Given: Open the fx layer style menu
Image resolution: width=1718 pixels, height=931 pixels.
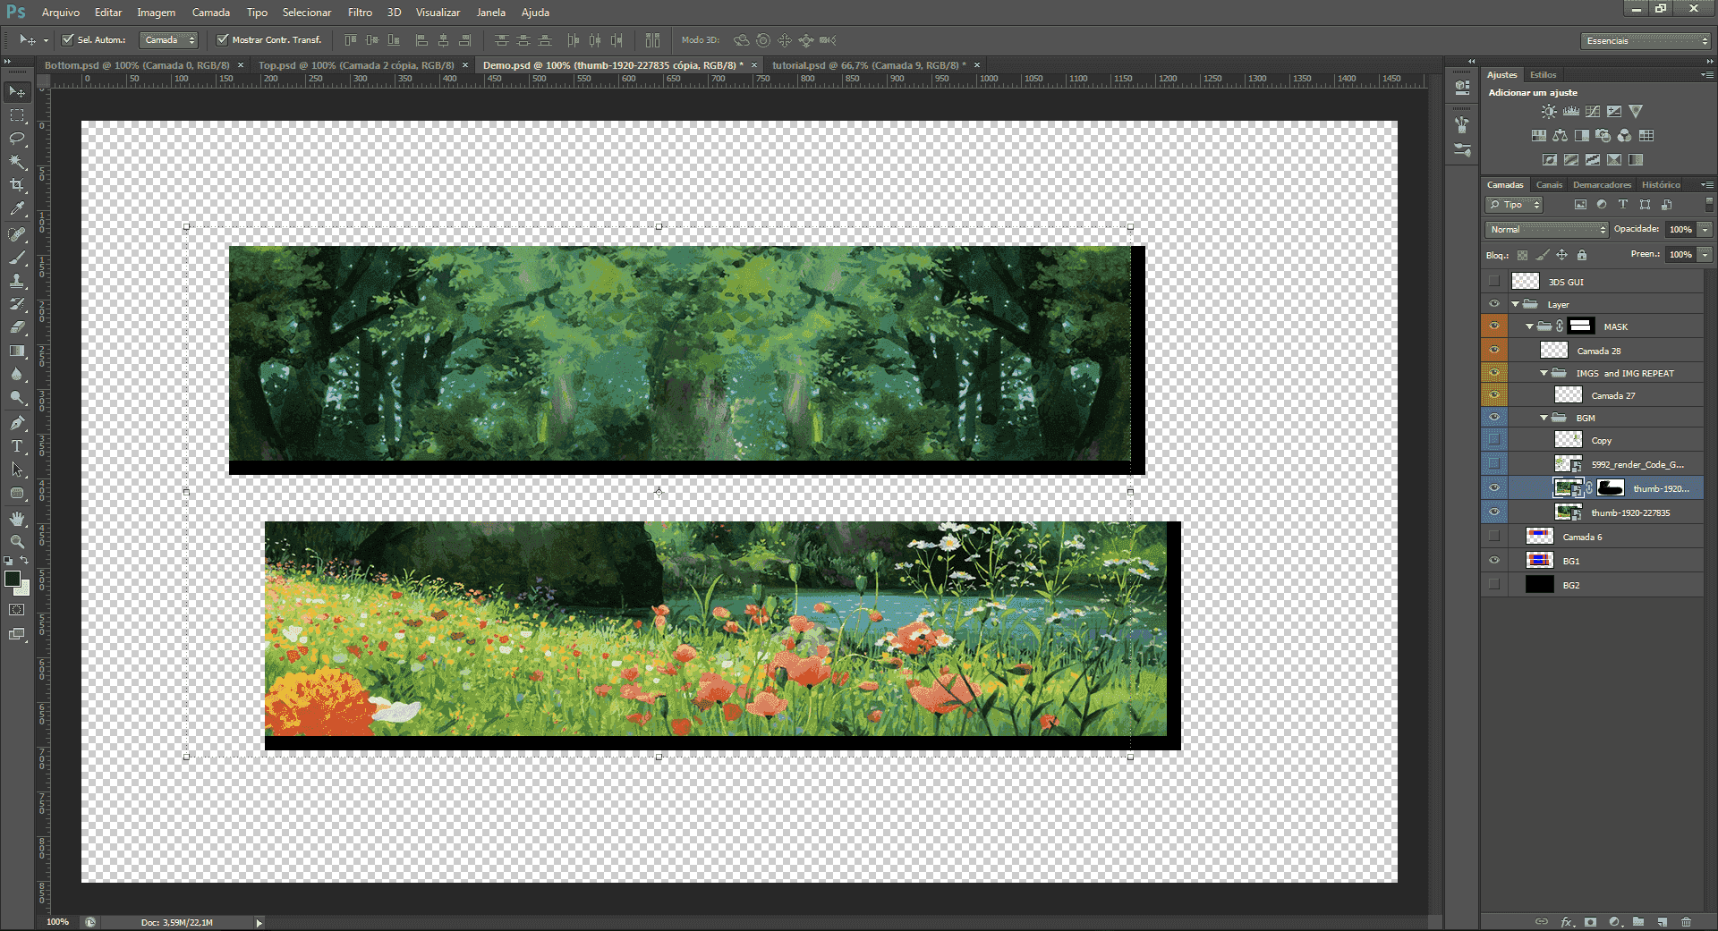Looking at the screenshot, I should (x=1567, y=922).
